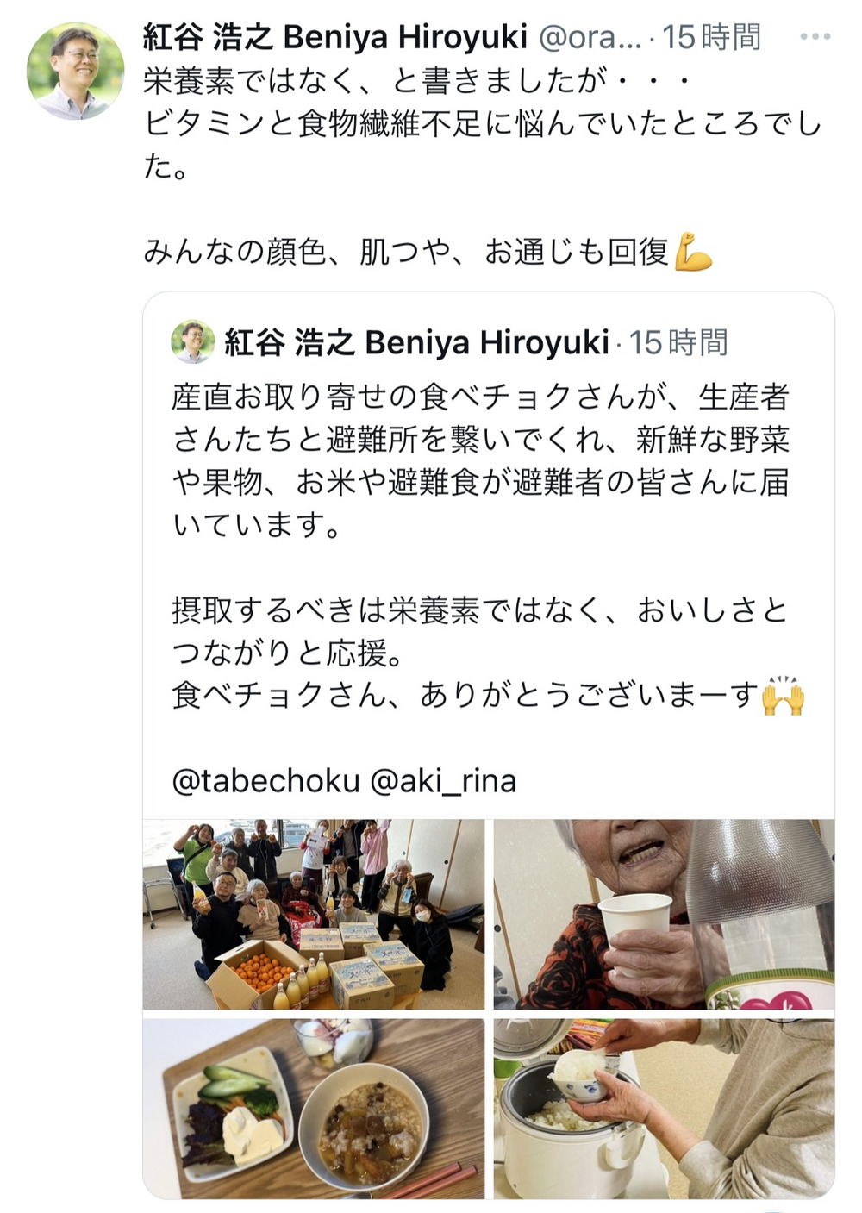
Task: Tap the small avatar in quoted tweet
Action: click(x=193, y=341)
